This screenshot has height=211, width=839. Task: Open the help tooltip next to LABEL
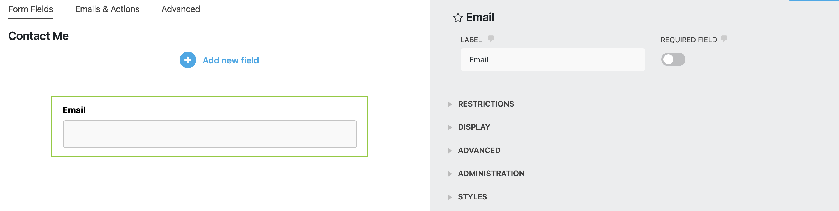491,38
